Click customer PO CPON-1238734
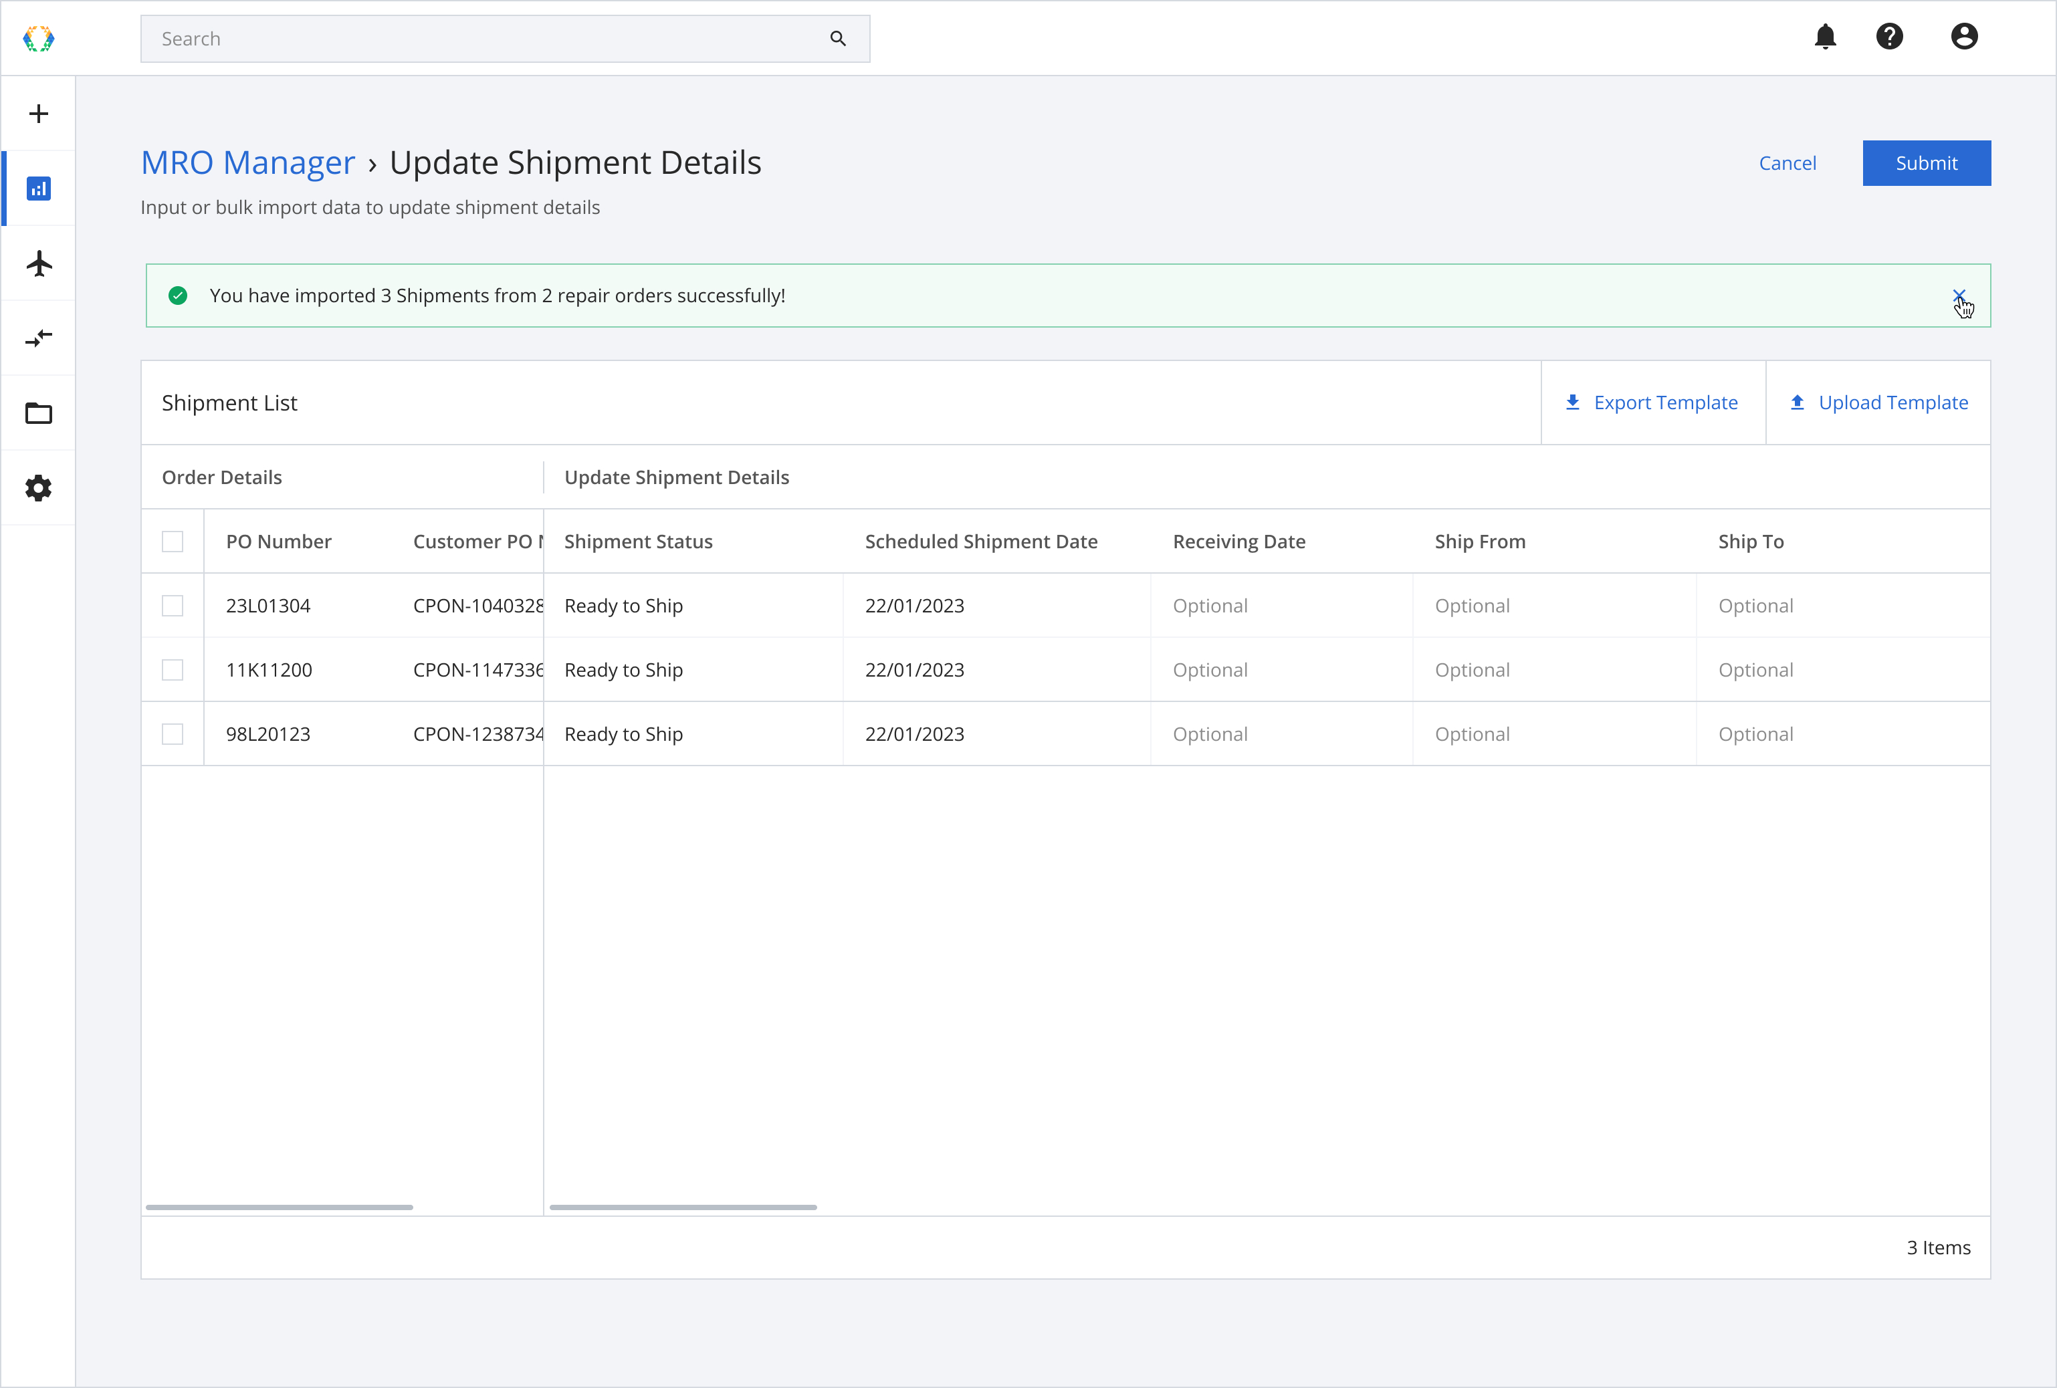 478,734
